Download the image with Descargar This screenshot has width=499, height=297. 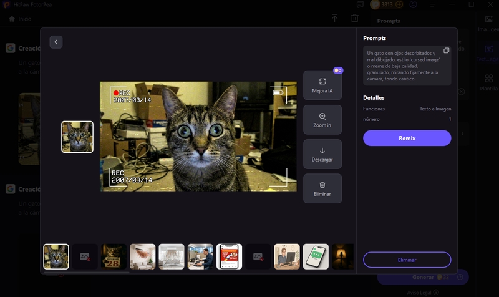[322, 154]
